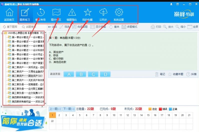Open 我的收藏 favorites
The width and height of the screenshot is (199, 132).
pyautogui.click(x=87, y=14)
